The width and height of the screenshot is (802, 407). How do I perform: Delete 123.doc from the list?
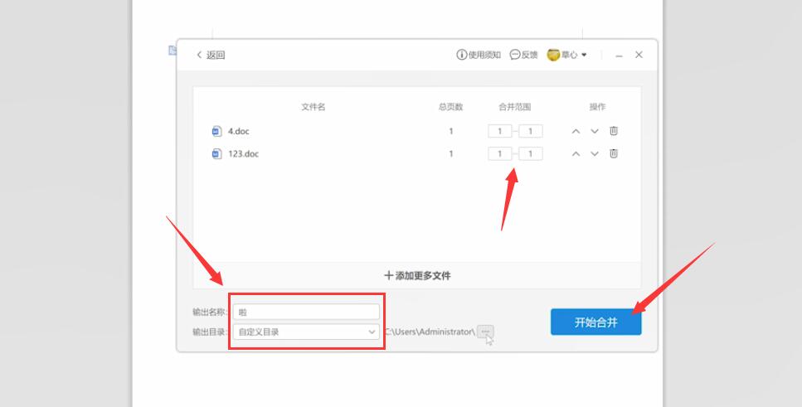click(614, 153)
